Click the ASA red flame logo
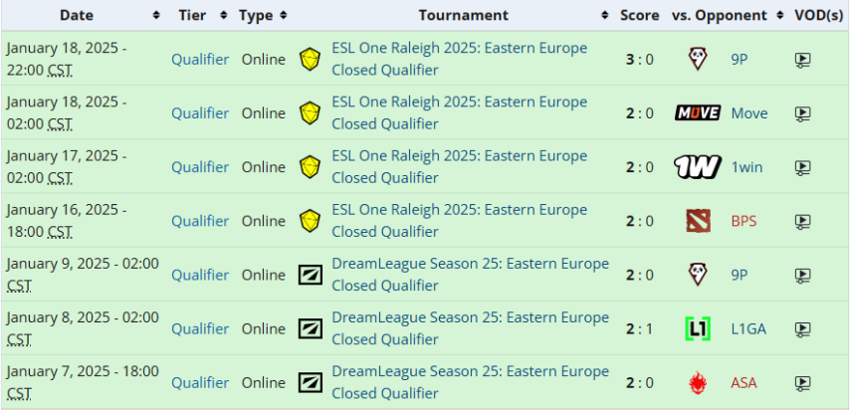850x410 pixels. 697,383
